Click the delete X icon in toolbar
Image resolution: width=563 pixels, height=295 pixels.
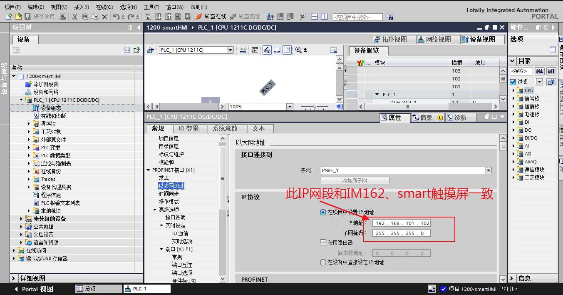[x=104, y=17]
